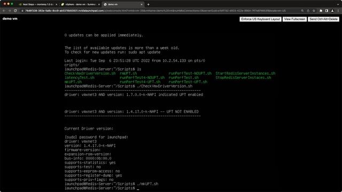This screenshot has height=192, width=342.
Task: Click the View Fullscreen button
Action: 294,19
